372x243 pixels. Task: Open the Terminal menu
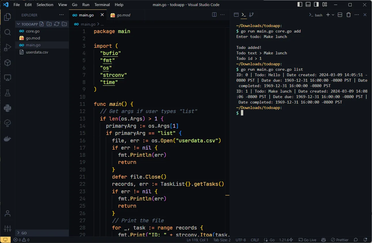point(102,5)
